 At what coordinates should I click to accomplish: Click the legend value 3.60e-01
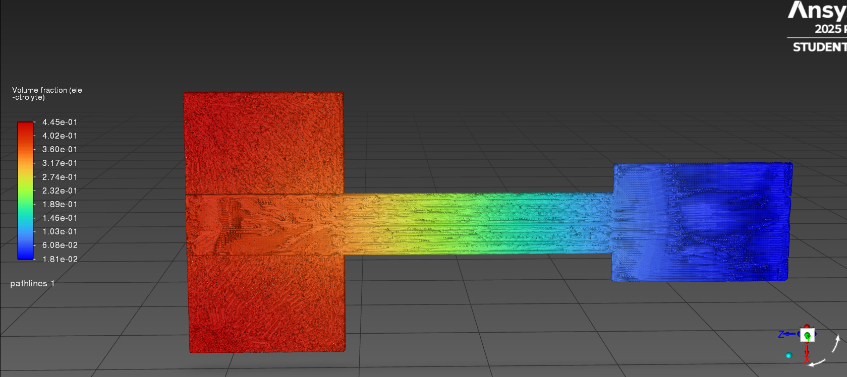click(60, 149)
